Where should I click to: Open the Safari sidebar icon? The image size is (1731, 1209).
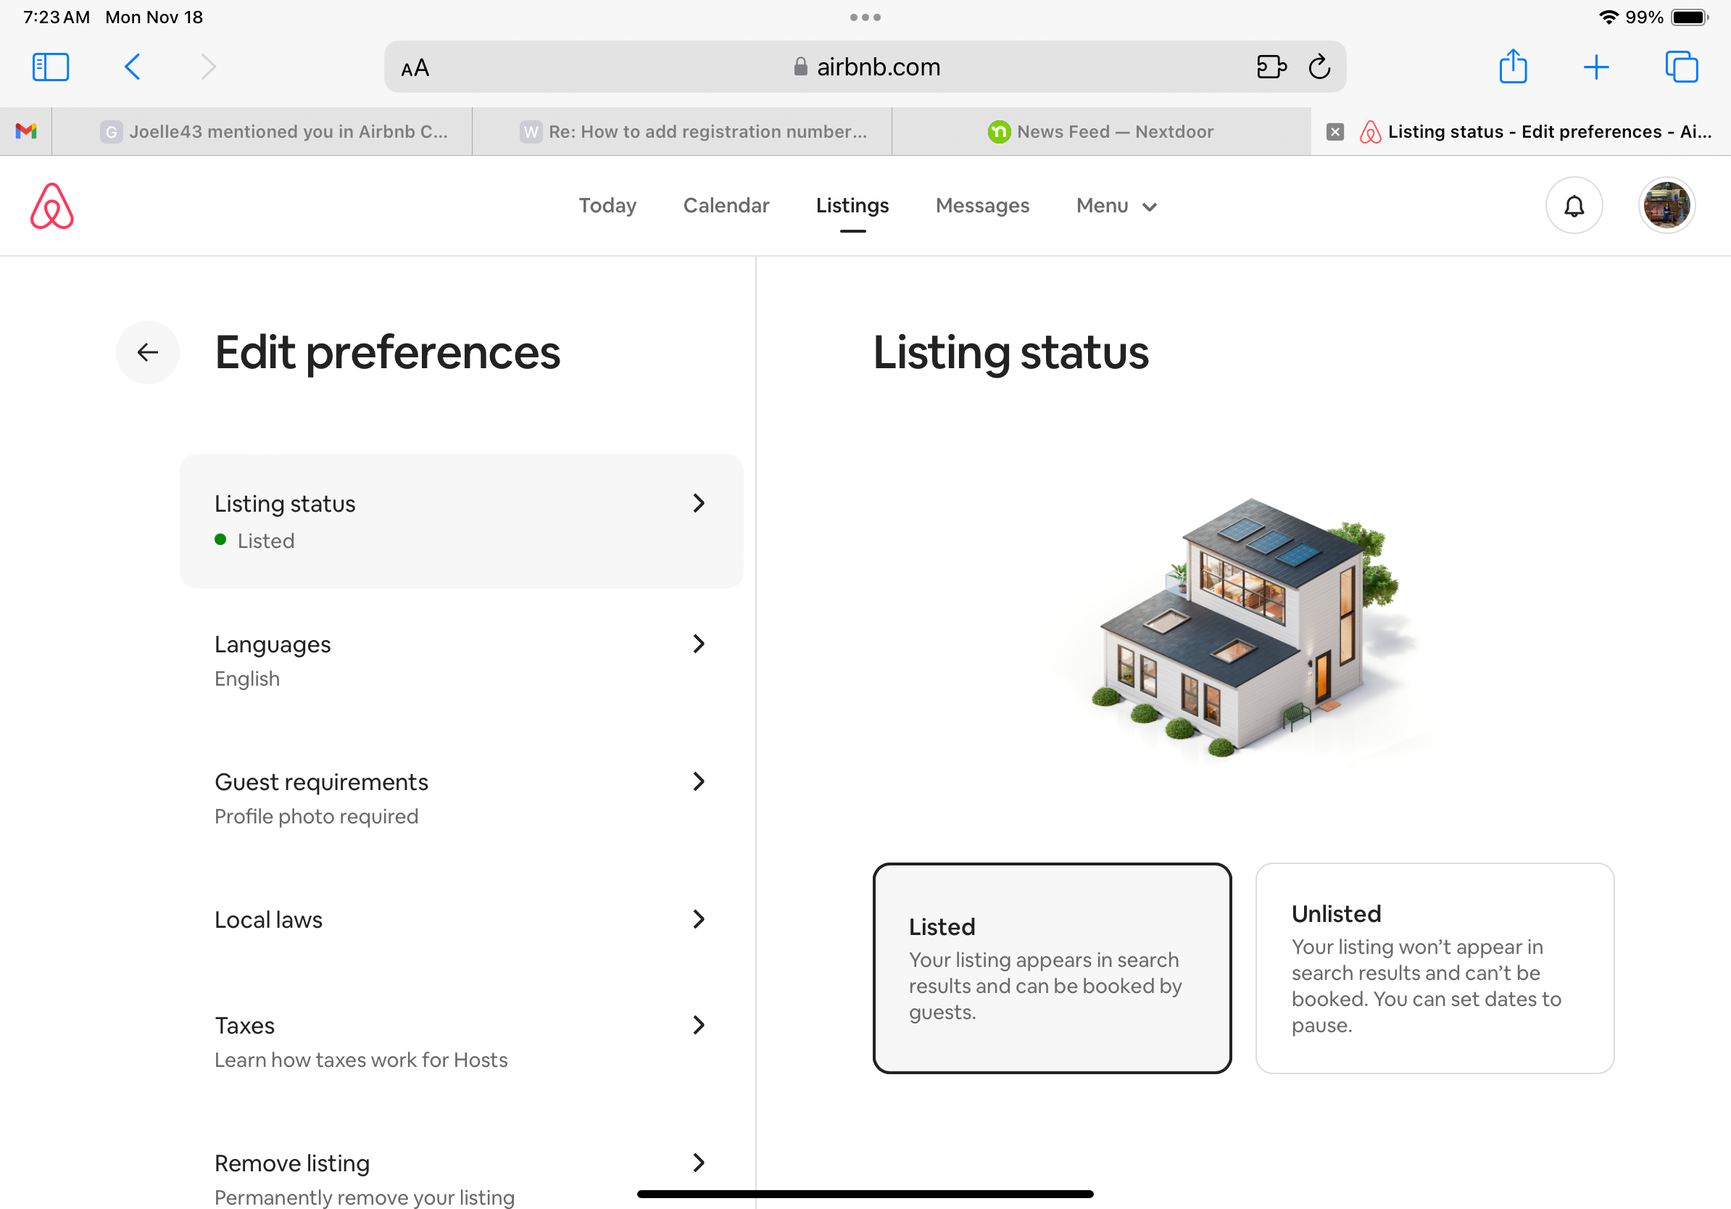pos(51,67)
